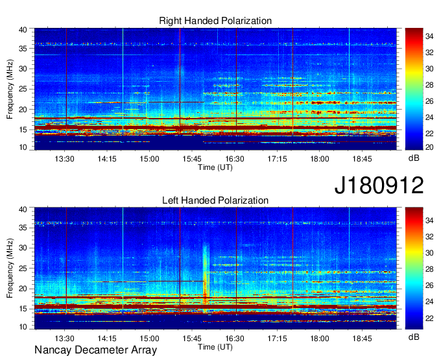441x358 pixels.
Task: Click the '30' frequency tick of Right Handed plot
Action: [23, 69]
